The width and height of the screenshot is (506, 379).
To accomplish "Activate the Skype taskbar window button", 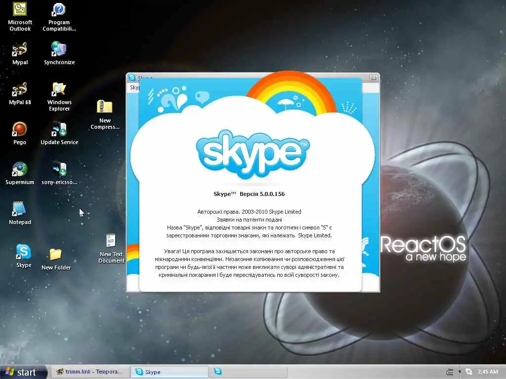I will (169, 372).
